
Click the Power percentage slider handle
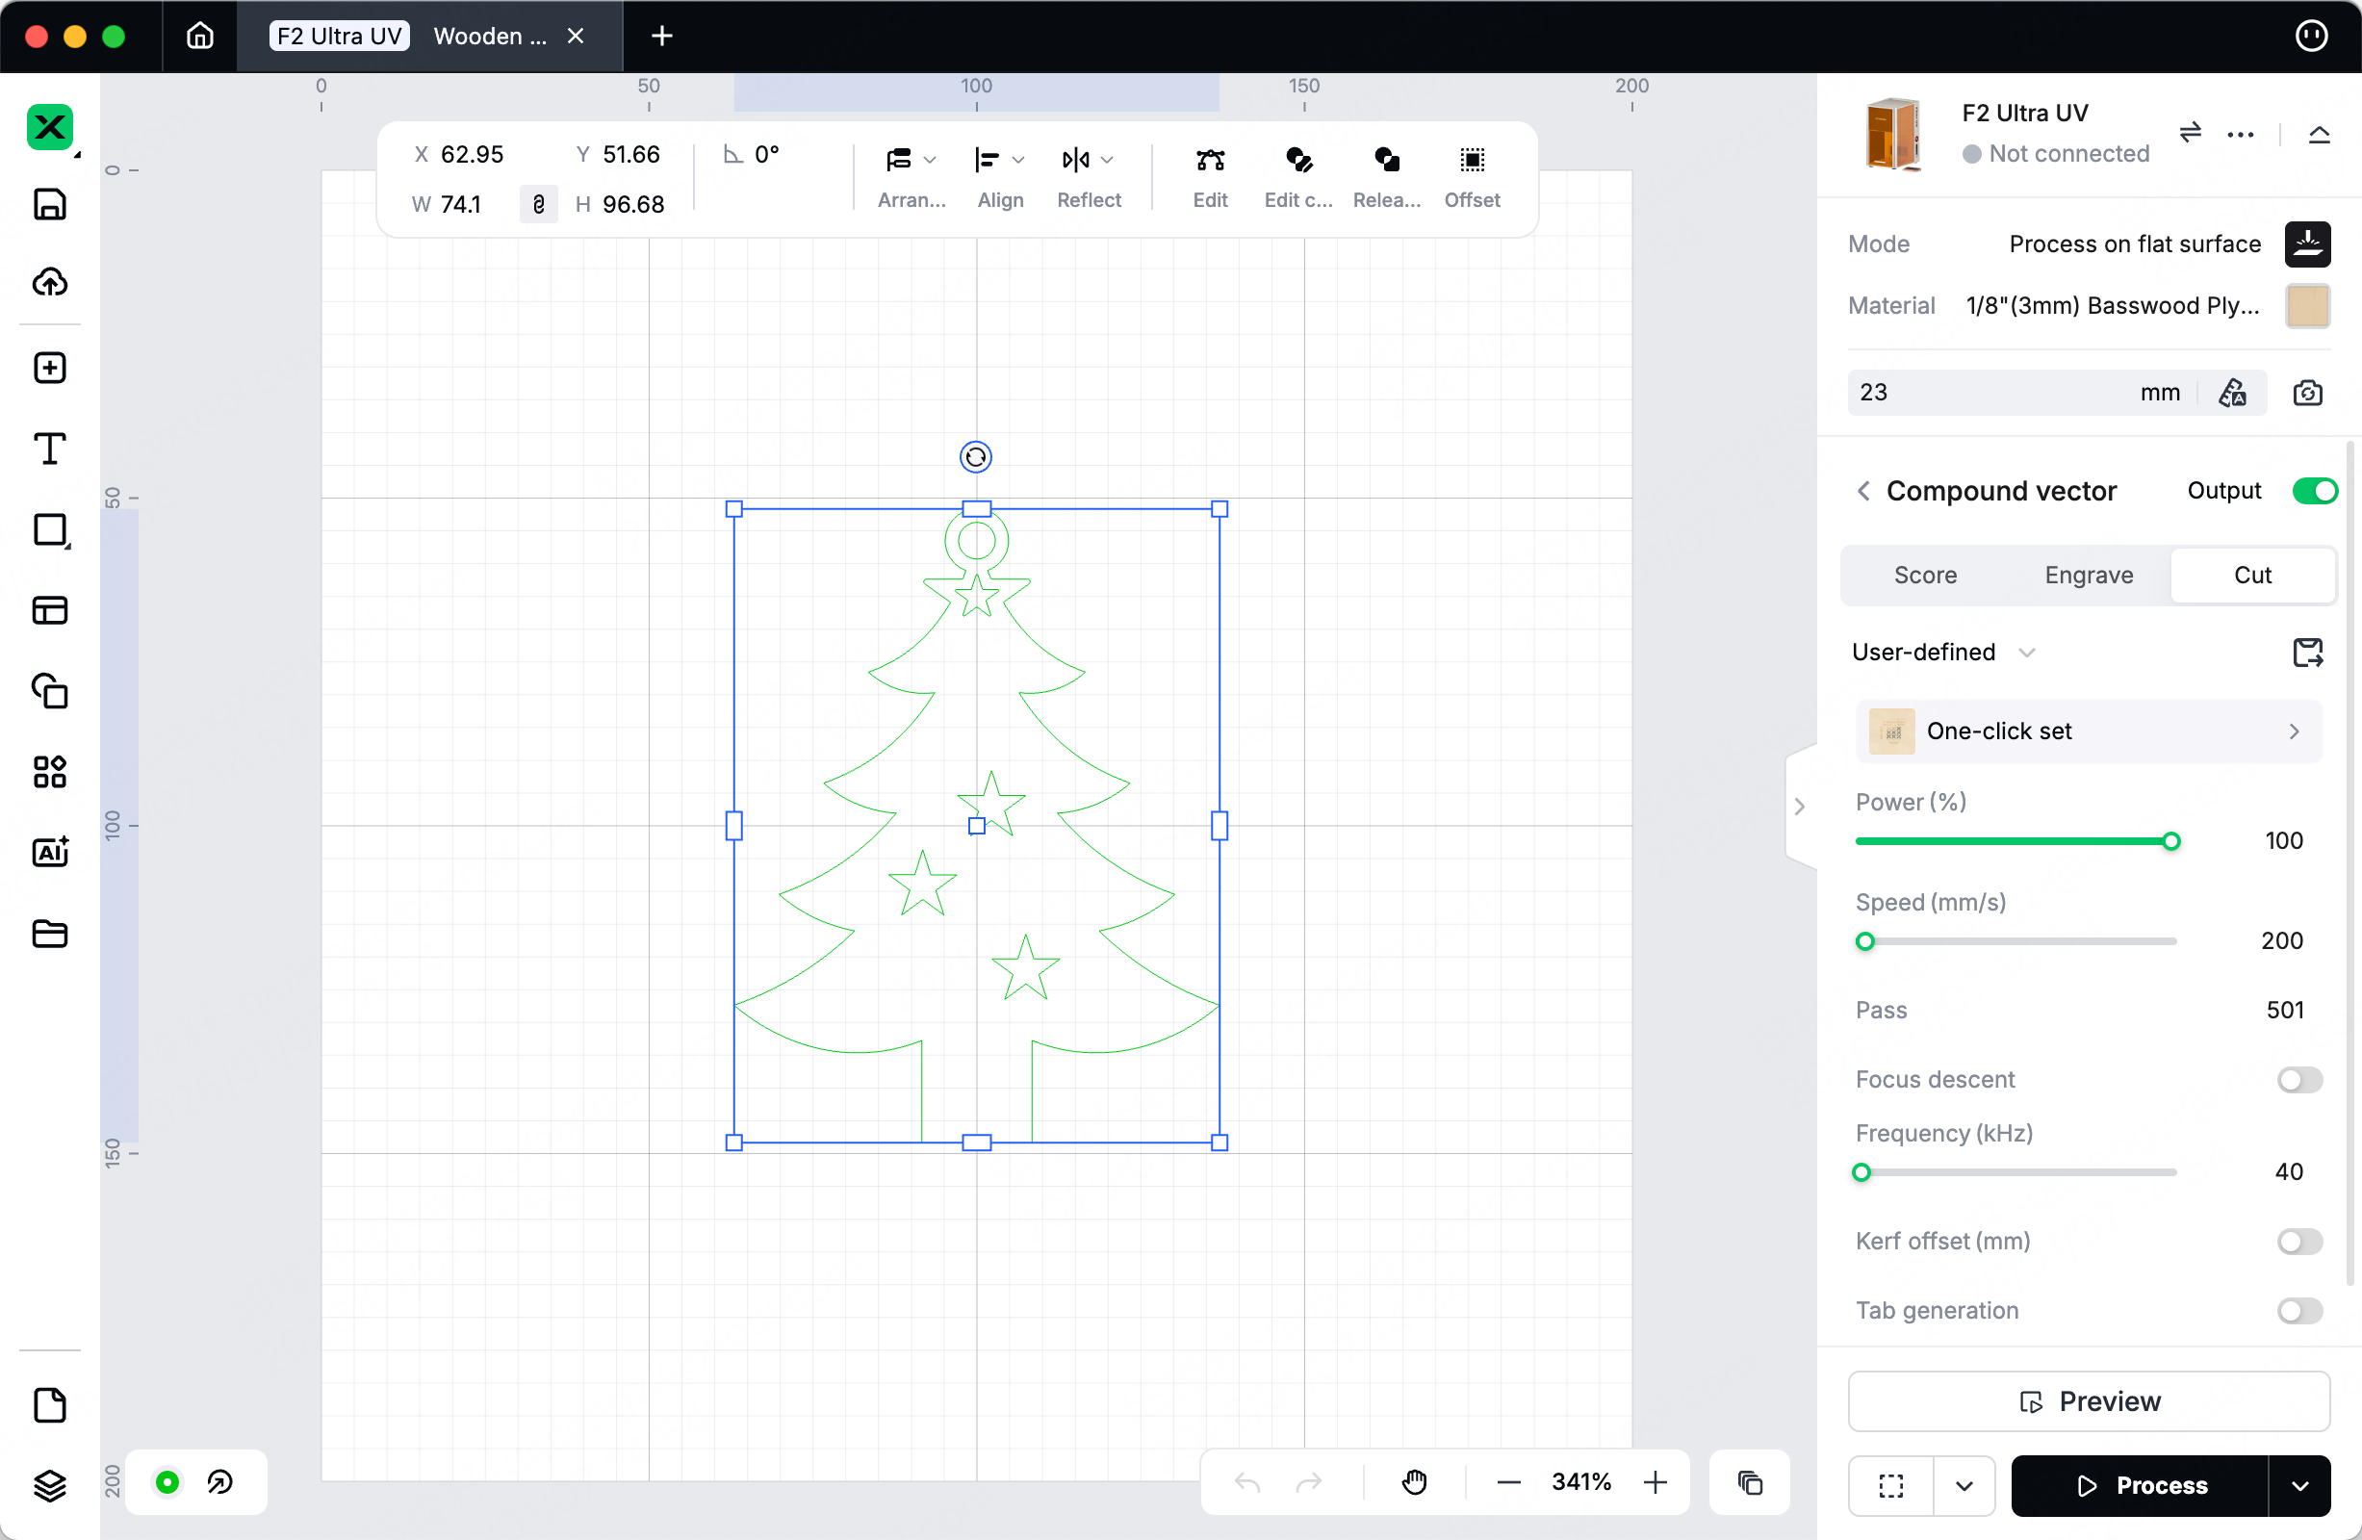tap(2171, 841)
